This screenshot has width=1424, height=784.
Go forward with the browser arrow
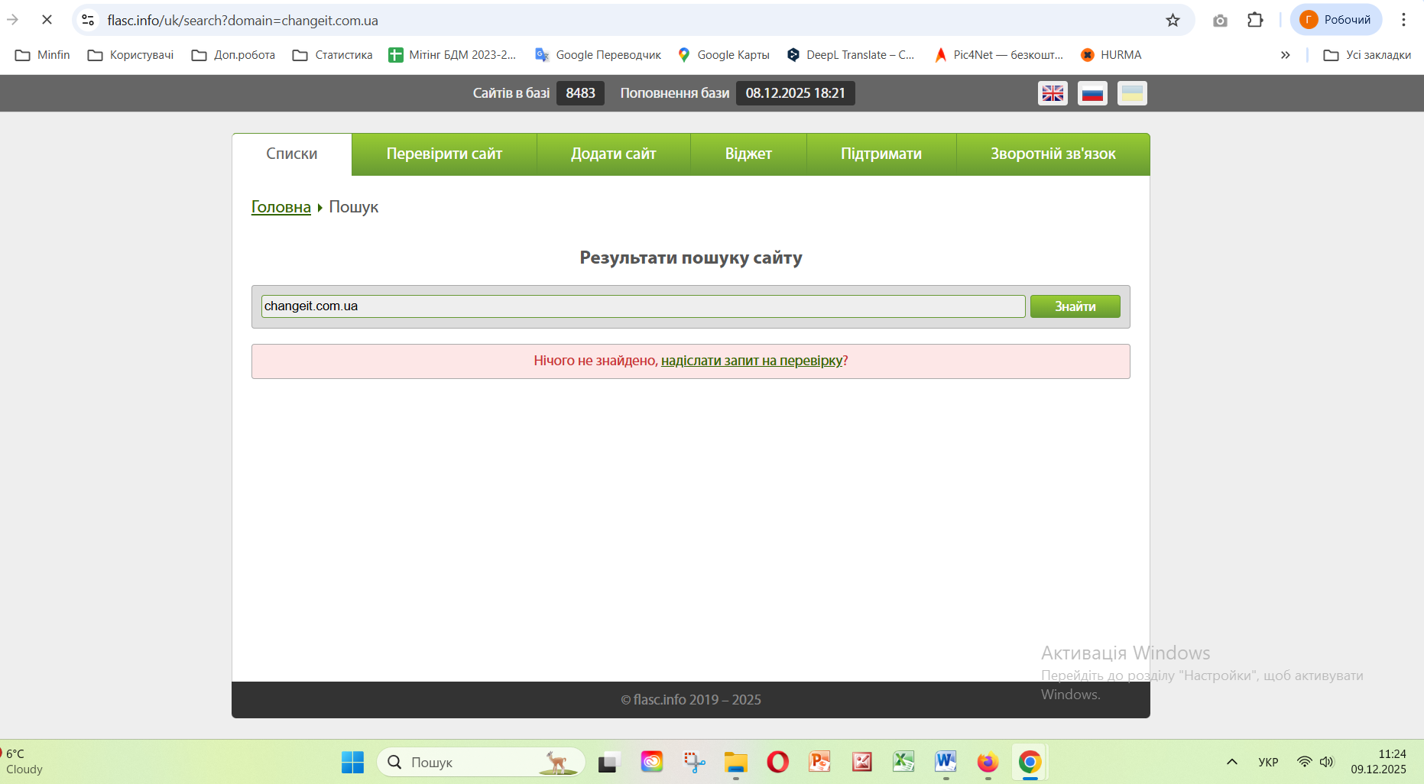[x=13, y=20]
